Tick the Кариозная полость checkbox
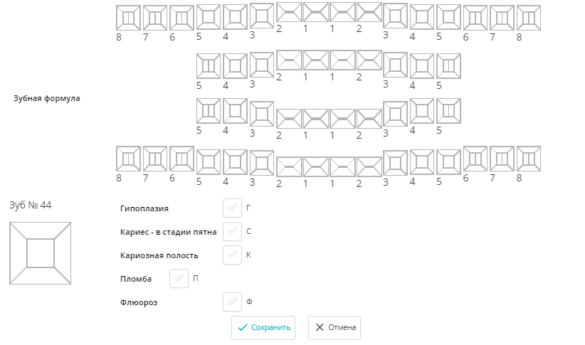The height and width of the screenshot is (345, 585). point(232,255)
